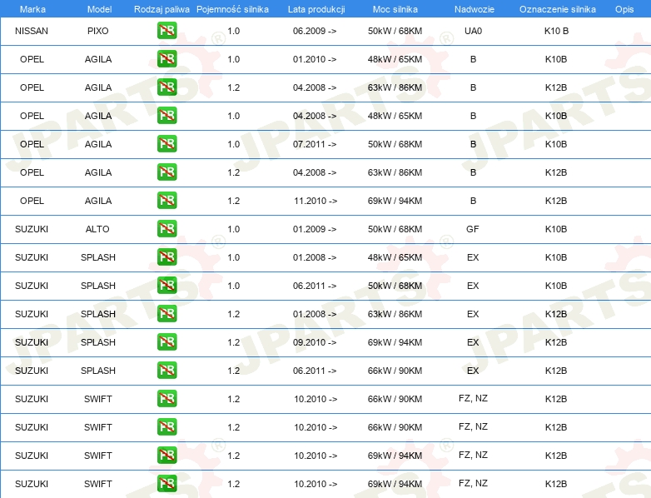The height and width of the screenshot is (498, 651).
Task: Click 69kW / 94KM in SPLASH 09.2010 row
Action: coord(395,342)
